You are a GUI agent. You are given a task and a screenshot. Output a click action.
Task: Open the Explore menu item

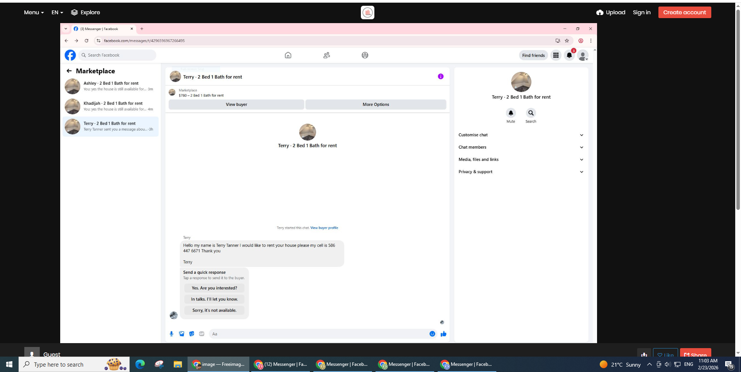(85, 12)
